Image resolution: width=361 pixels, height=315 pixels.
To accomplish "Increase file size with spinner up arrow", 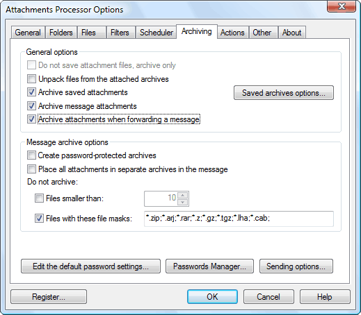I will pyautogui.click(x=183, y=195).
